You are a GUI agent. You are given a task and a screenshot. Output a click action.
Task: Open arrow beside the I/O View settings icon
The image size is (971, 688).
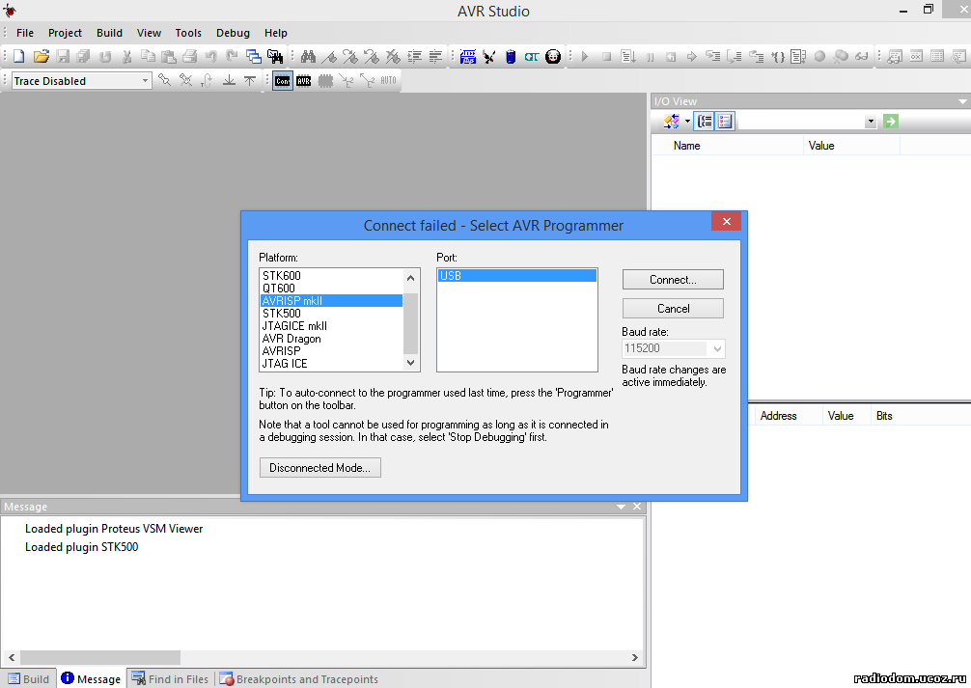coord(687,122)
